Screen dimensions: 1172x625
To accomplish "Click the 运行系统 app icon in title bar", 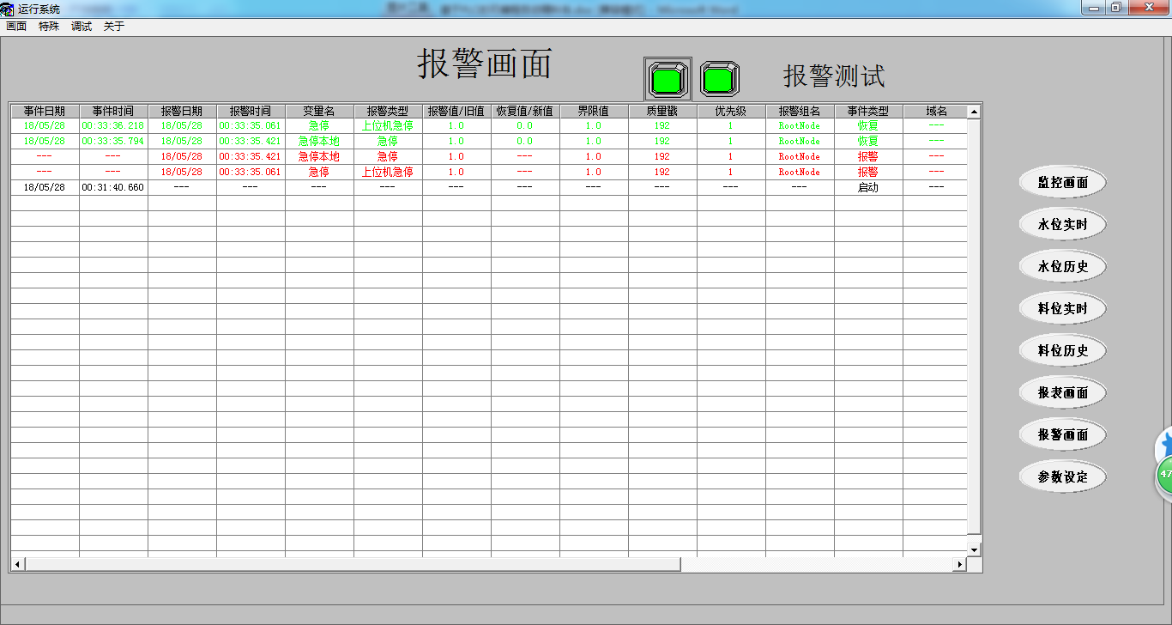I will click(8, 9).
